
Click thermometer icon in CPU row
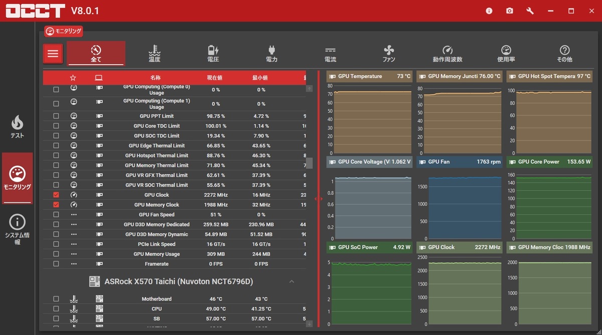(74, 309)
